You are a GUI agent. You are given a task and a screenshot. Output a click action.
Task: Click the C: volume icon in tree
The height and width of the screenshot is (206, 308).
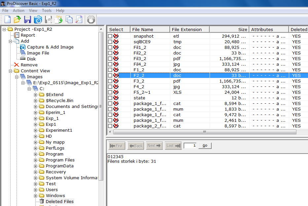click(x=35, y=88)
